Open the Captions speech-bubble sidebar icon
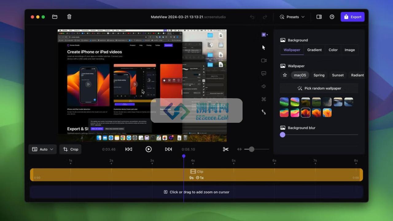393x221 pixels. click(264, 73)
